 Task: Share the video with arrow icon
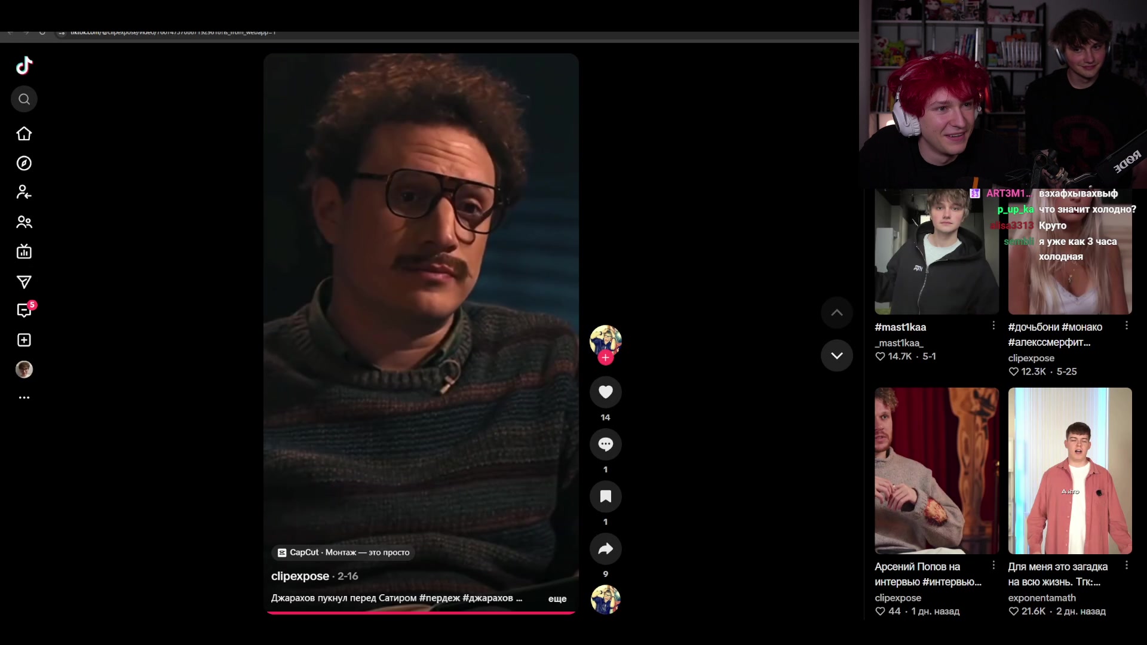click(605, 549)
